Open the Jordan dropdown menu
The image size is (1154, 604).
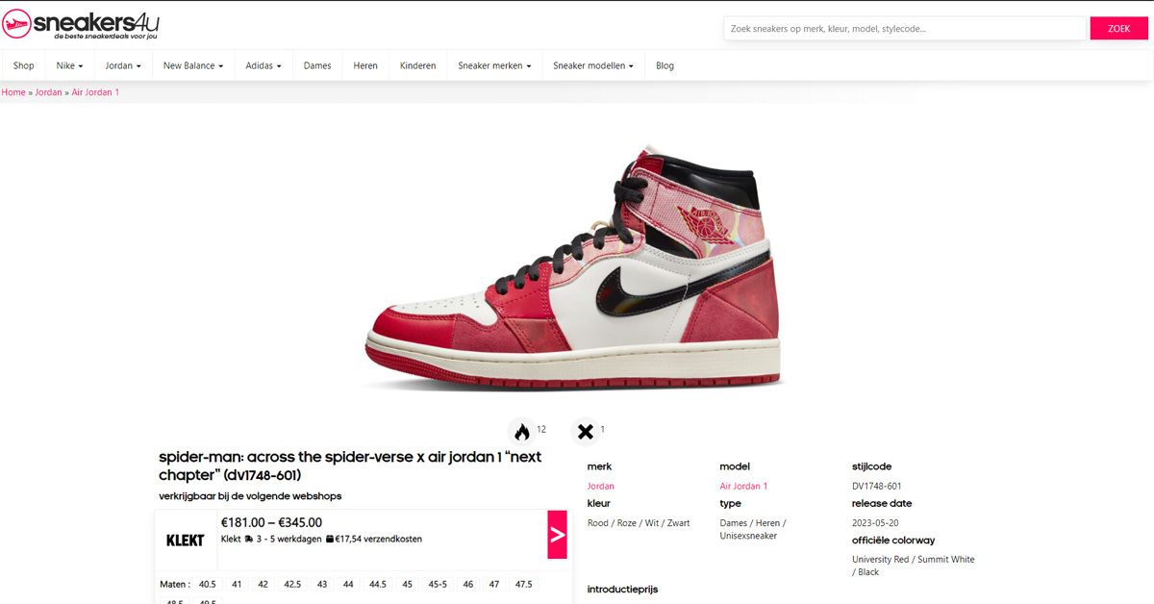point(123,65)
